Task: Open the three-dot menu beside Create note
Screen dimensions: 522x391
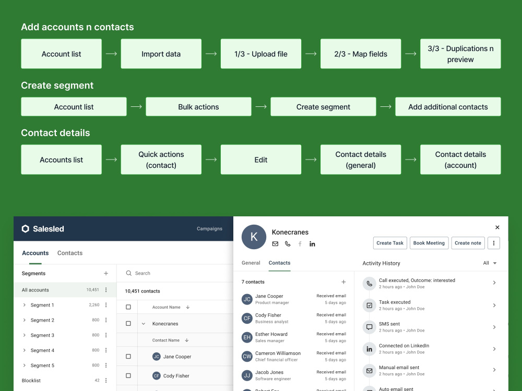Action: coord(494,243)
